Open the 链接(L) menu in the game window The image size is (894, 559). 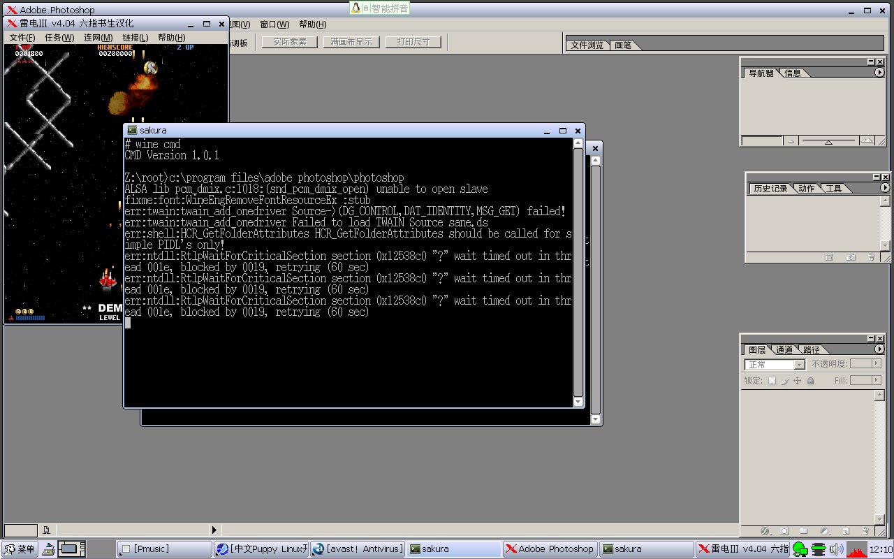[x=135, y=38]
